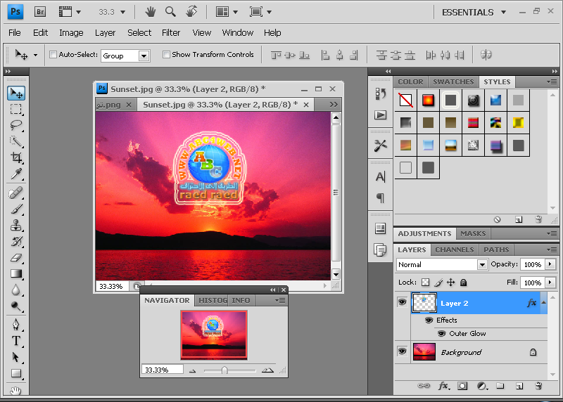The image size is (563, 402).
Task: Switch to the CHANNELS tab
Action: [455, 249]
